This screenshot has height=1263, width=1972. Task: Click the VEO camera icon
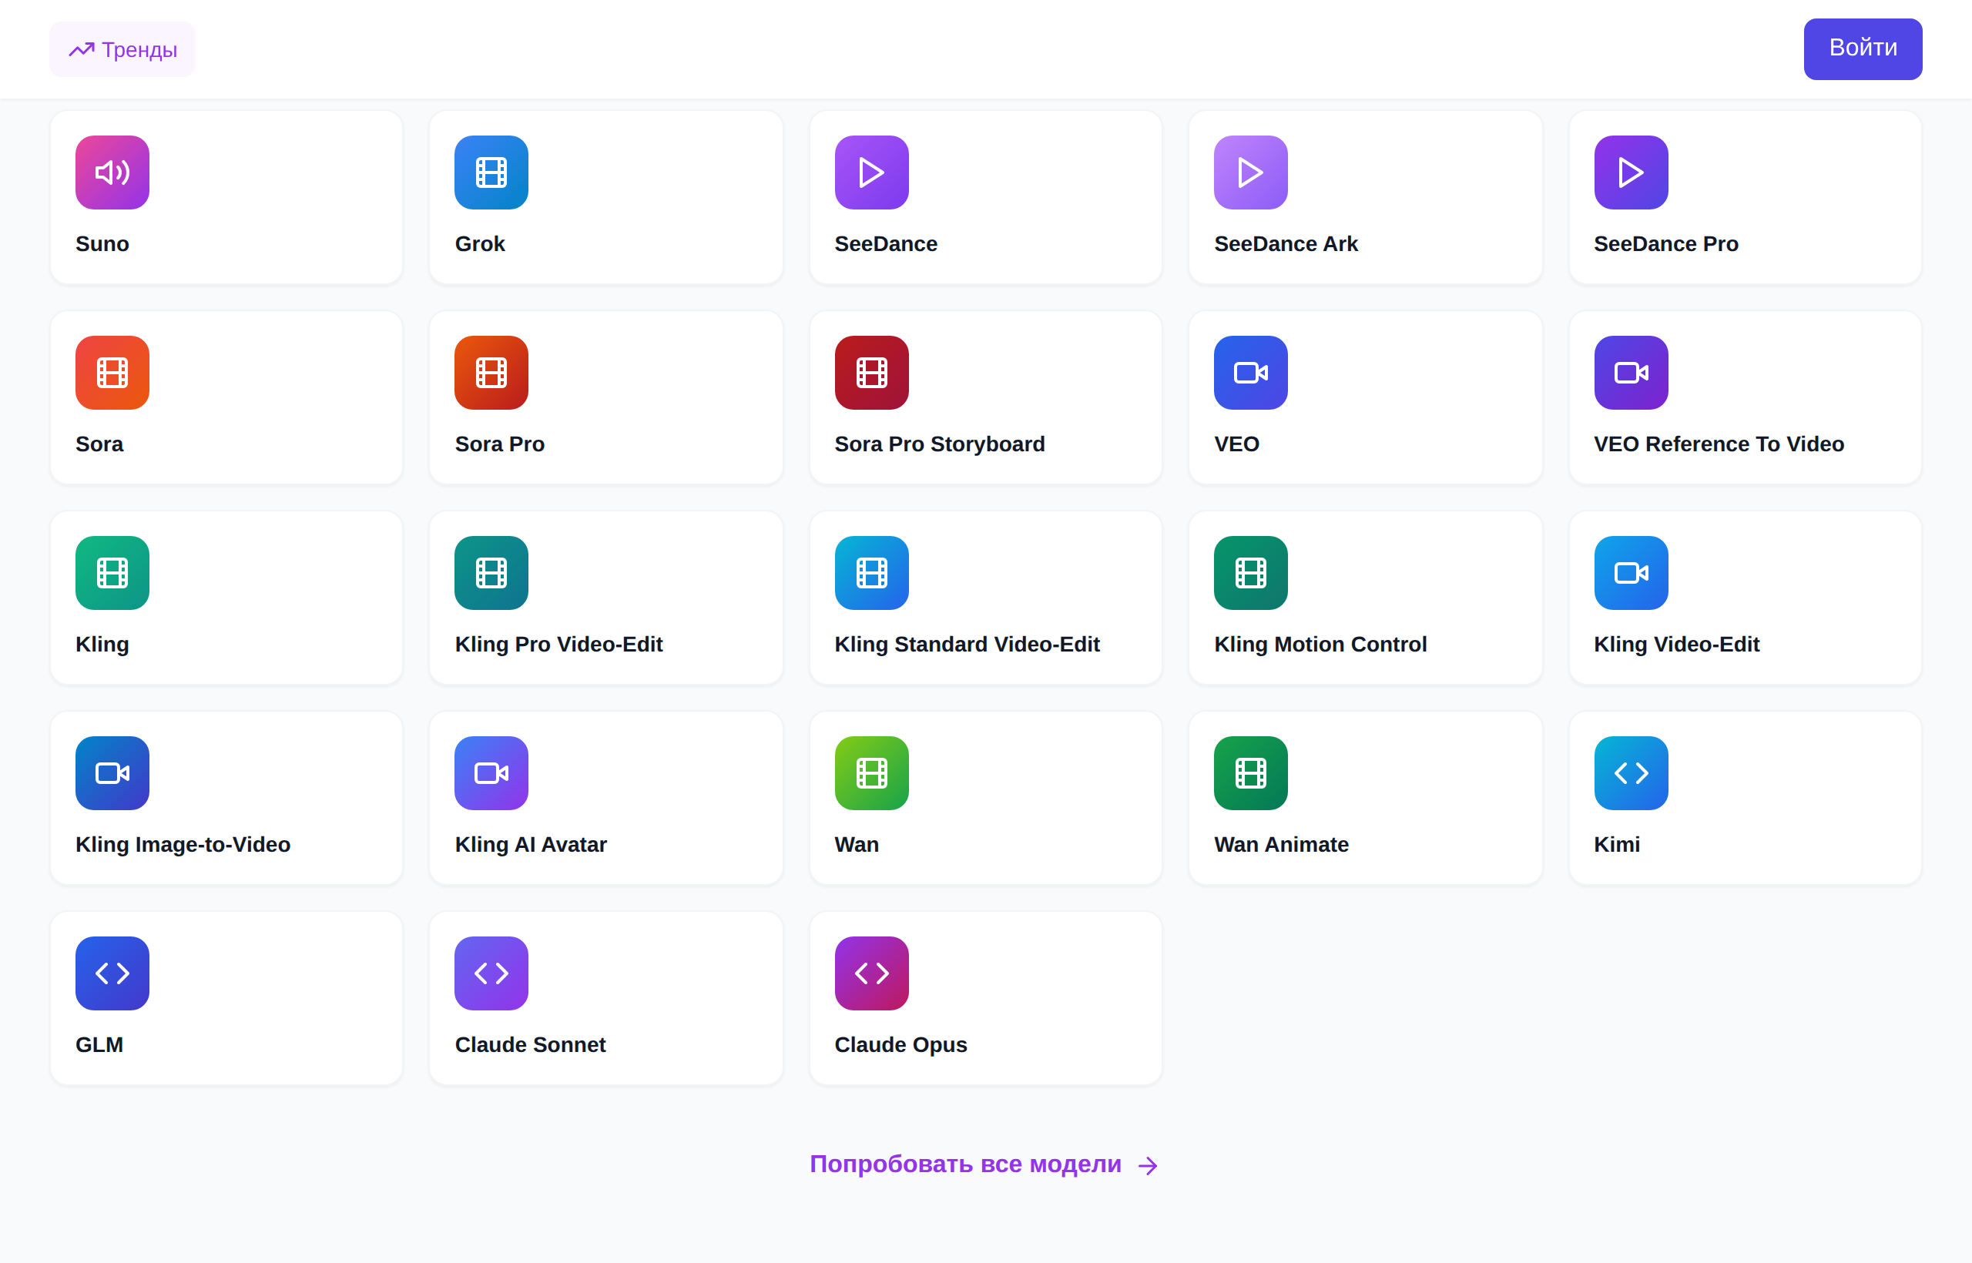click(1250, 372)
